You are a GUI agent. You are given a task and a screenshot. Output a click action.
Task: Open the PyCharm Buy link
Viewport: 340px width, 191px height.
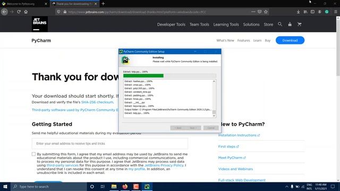pos(268,40)
